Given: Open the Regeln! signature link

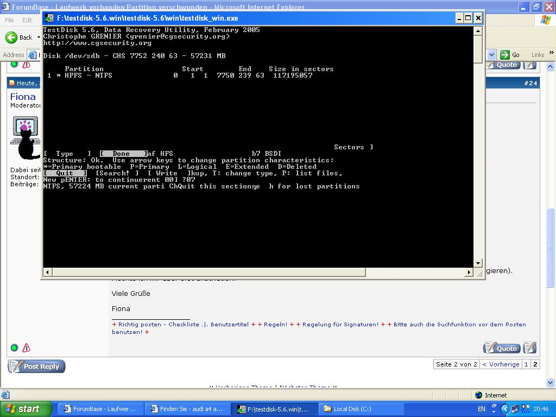Looking at the screenshot, I should tap(275, 325).
